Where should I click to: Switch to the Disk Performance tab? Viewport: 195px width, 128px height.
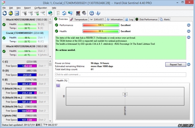(x=147, y=19)
